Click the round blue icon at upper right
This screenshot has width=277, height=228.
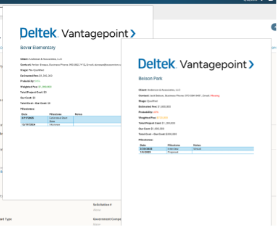[x=274, y=27]
